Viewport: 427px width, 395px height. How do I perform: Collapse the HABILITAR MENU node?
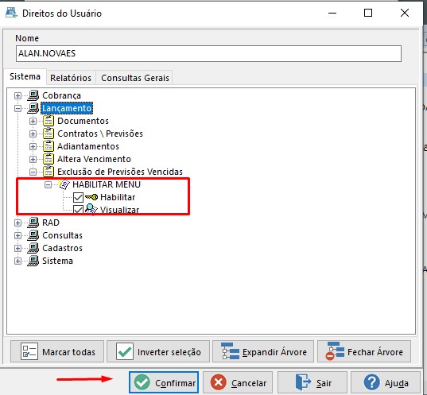pos(49,185)
